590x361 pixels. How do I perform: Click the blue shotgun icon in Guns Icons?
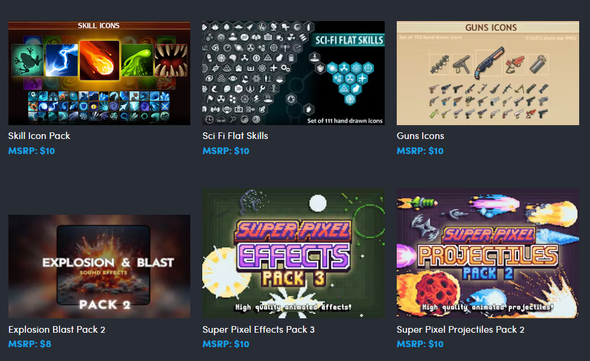coord(489,63)
